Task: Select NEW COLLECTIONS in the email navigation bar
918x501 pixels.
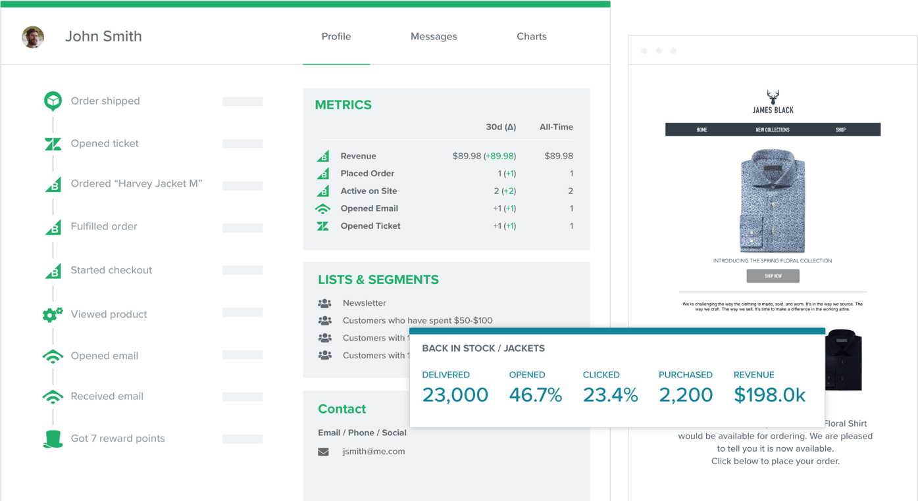Action: coord(773,130)
